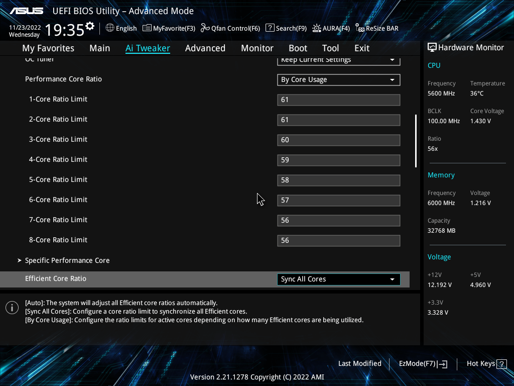Edit the 5-Core Ratio Limit field
The width and height of the screenshot is (514, 386).
[339, 180]
